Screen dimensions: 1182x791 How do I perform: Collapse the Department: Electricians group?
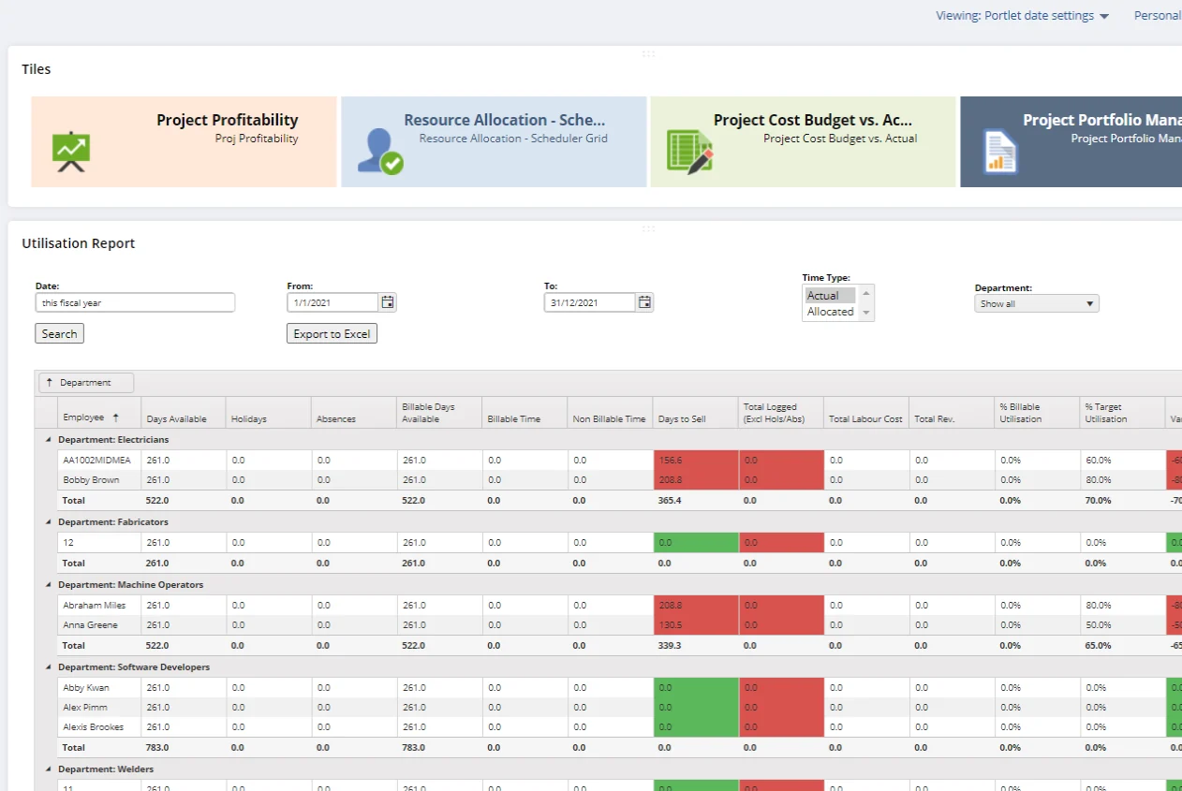pos(48,439)
